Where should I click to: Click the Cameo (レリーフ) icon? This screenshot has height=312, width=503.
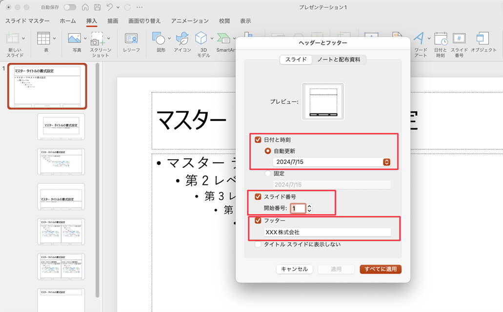[131, 39]
